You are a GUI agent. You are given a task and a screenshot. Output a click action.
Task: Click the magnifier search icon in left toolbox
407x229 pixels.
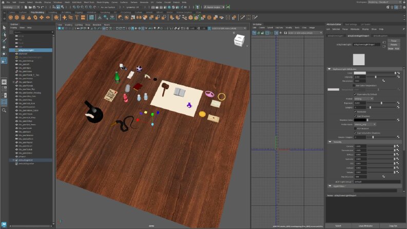4,110
